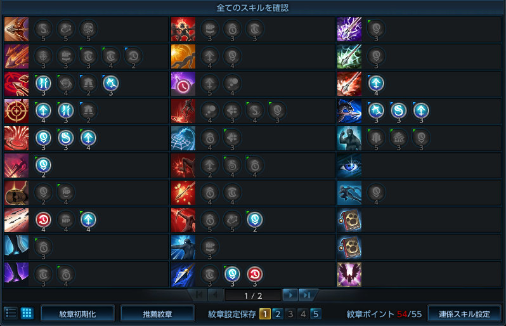Open the 連係スキル設定 button
Viewport: 506px width, 326px height.
click(x=464, y=314)
